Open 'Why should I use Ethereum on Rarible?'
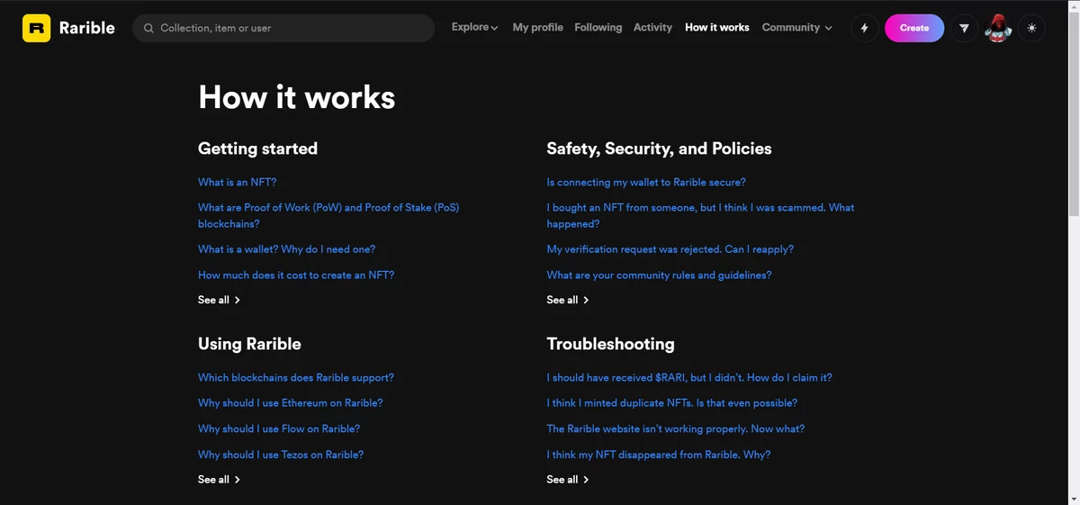The height and width of the screenshot is (505, 1080). (290, 403)
